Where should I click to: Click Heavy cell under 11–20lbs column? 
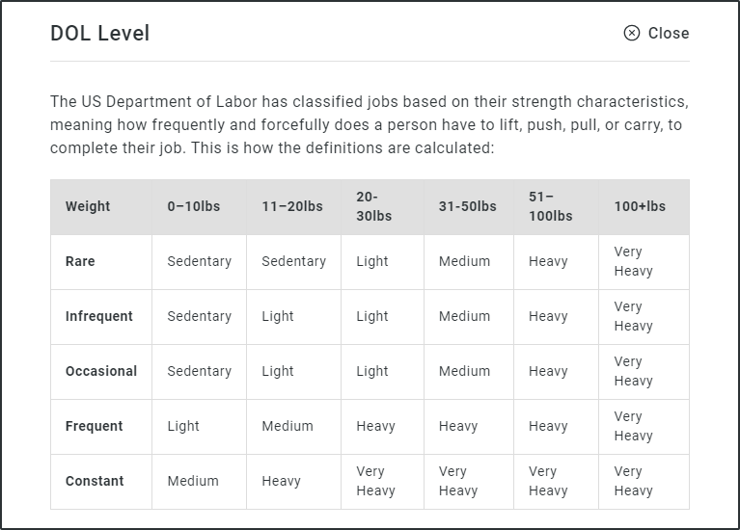point(282,481)
